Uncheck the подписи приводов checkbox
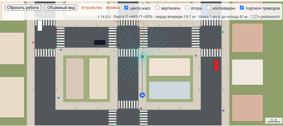 242,8
